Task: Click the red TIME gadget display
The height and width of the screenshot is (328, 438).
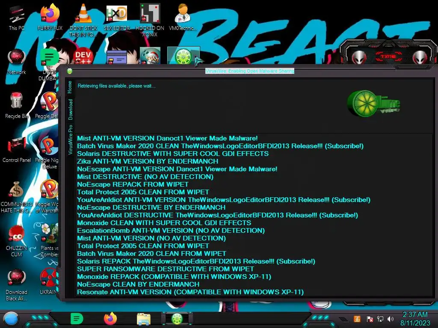Action: (x=389, y=57)
